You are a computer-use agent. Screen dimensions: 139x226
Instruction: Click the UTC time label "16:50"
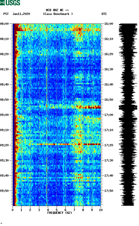pyautogui.click(x=109, y=100)
